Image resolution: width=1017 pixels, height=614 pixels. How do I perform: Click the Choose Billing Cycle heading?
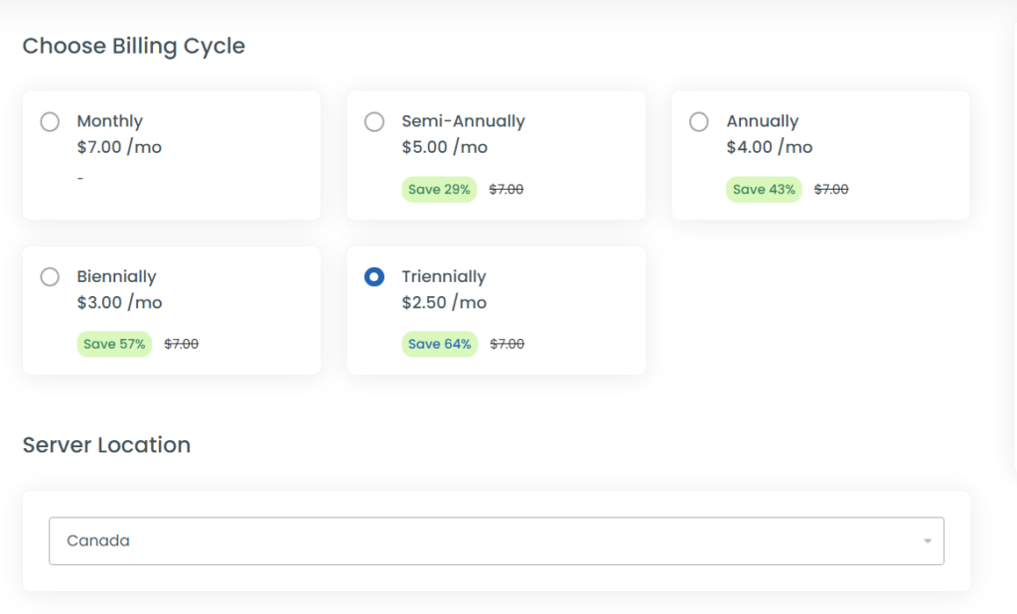coord(134,46)
